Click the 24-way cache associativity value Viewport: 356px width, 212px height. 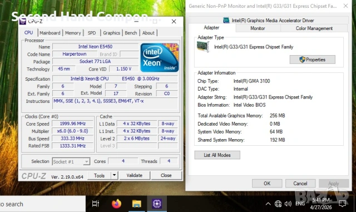tap(168, 139)
